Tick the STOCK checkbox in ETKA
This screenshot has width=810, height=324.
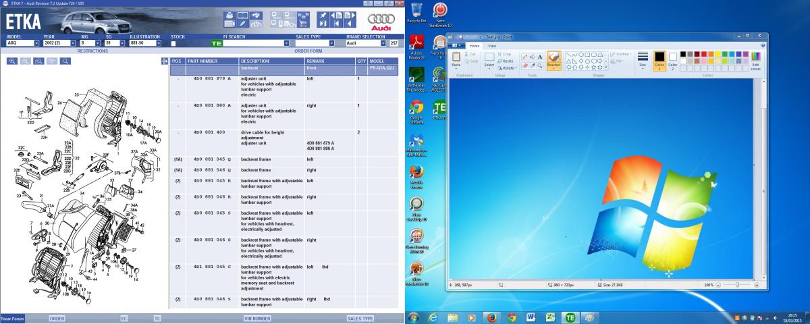(x=173, y=43)
